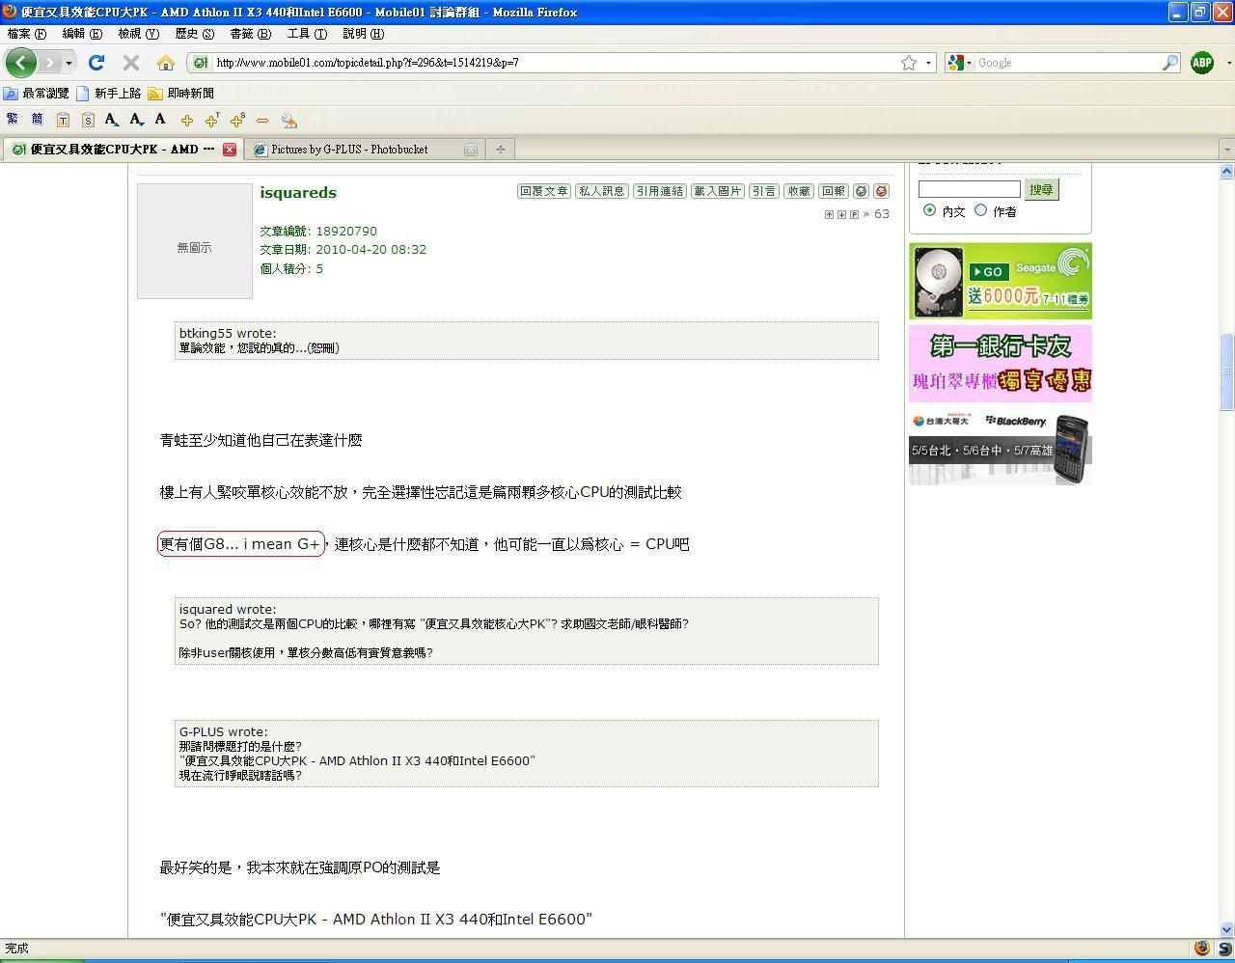Select the 內文 radio button
The width and height of the screenshot is (1235, 963).
click(x=929, y=210)
